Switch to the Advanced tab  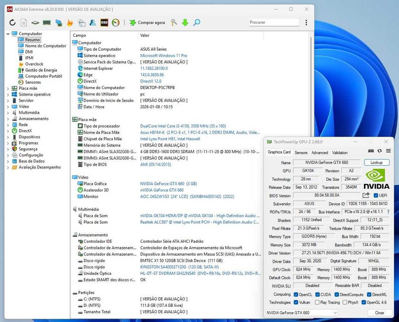click(319, 153)
